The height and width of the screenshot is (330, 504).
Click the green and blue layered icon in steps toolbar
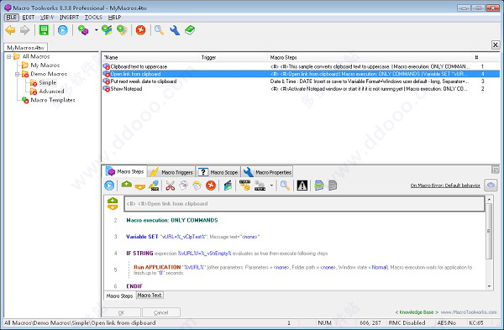tap(319, 186)
